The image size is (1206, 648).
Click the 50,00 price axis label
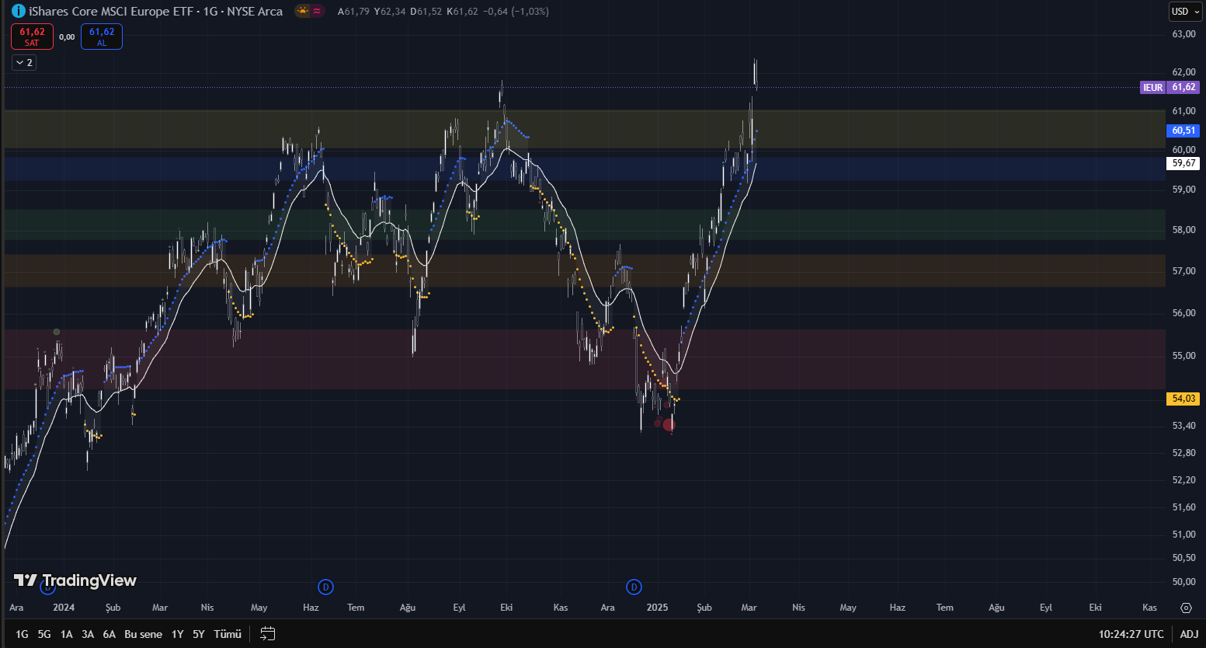tap(1183, 582)
